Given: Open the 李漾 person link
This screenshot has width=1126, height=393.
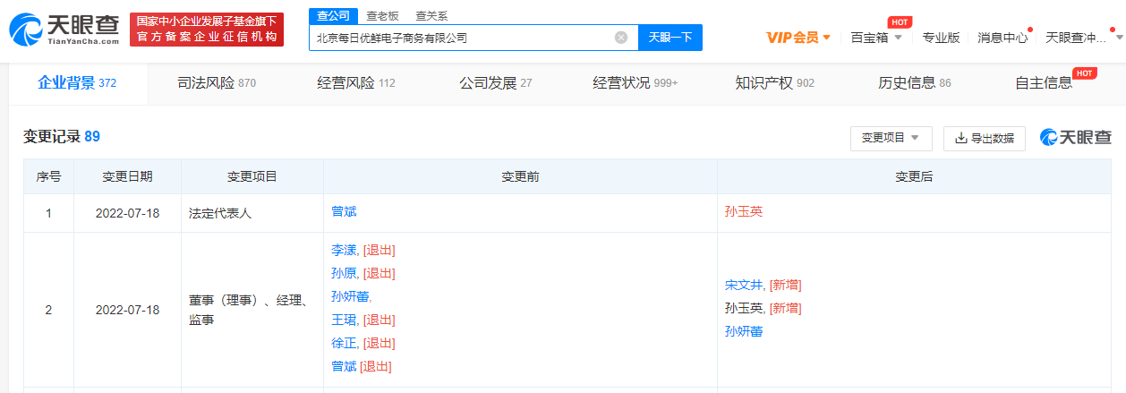Looking at the screenshot, I should point(345,250).
